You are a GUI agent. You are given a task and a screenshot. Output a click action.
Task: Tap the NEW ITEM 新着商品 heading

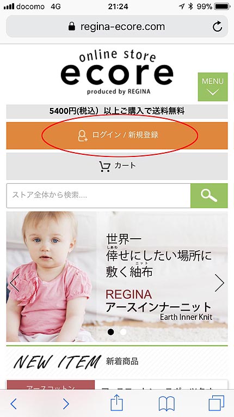76,361
